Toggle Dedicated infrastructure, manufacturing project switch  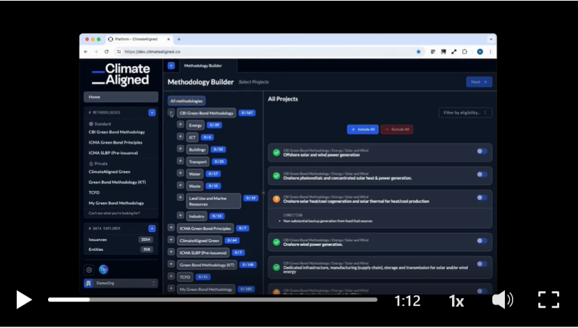481,263
